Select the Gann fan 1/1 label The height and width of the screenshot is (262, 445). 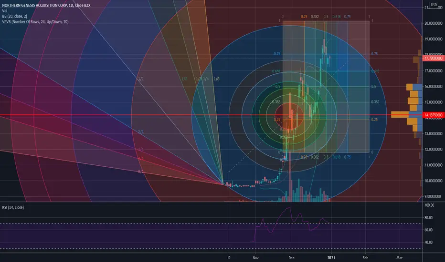coord(141,79)
